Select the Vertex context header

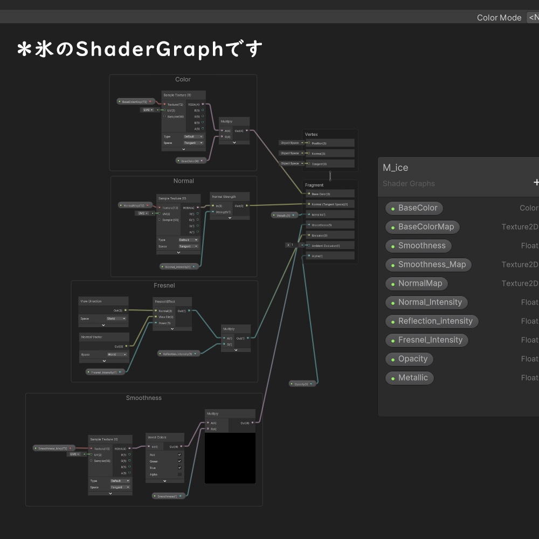tap(312, 134)
